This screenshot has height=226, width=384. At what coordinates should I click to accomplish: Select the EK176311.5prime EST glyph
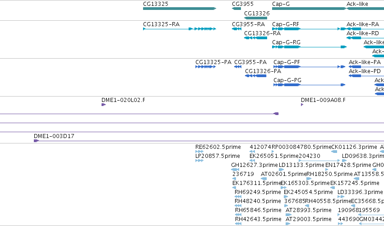234,188
